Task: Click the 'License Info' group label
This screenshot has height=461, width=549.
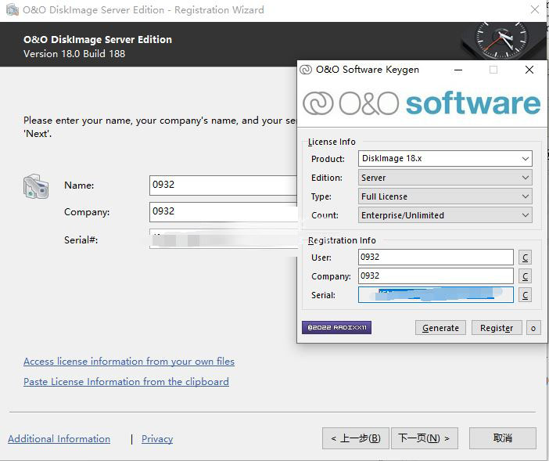Action: click(x=332, y=142)
